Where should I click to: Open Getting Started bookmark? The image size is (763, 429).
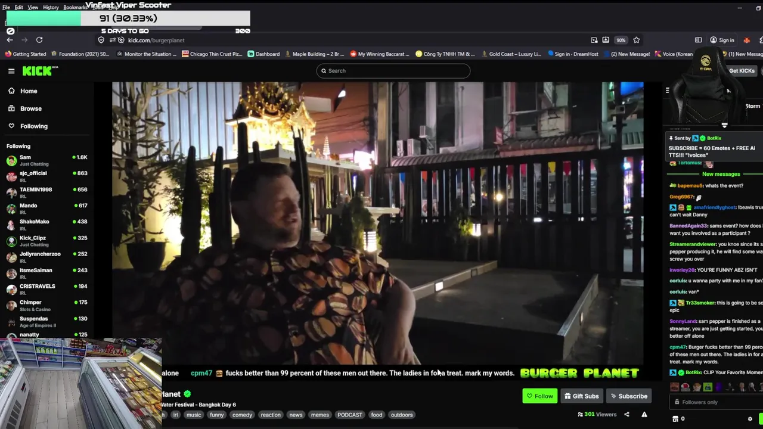[x=26, y=54]
